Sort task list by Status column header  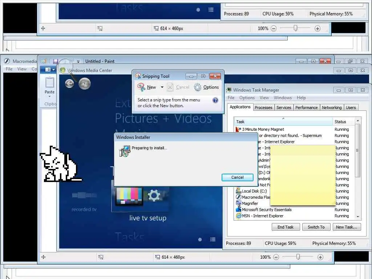[x=344, y=121]
